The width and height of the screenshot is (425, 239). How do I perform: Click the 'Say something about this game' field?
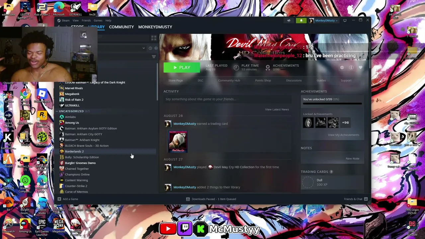coord(227,99)
